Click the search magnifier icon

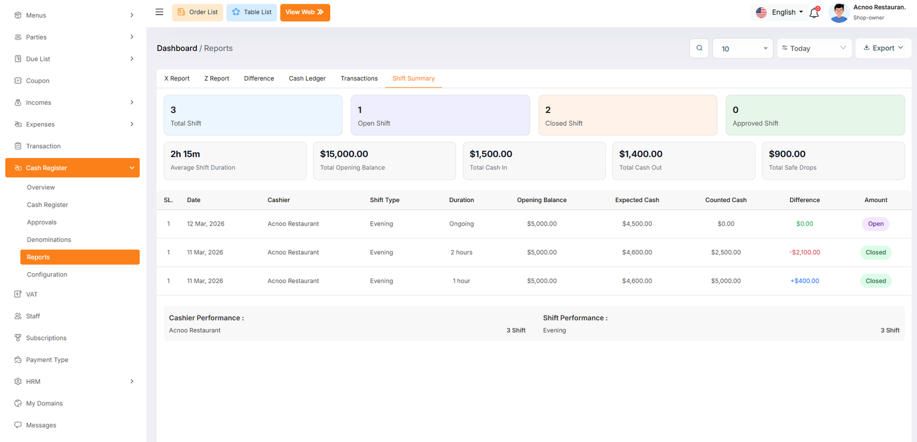[699, 48]
